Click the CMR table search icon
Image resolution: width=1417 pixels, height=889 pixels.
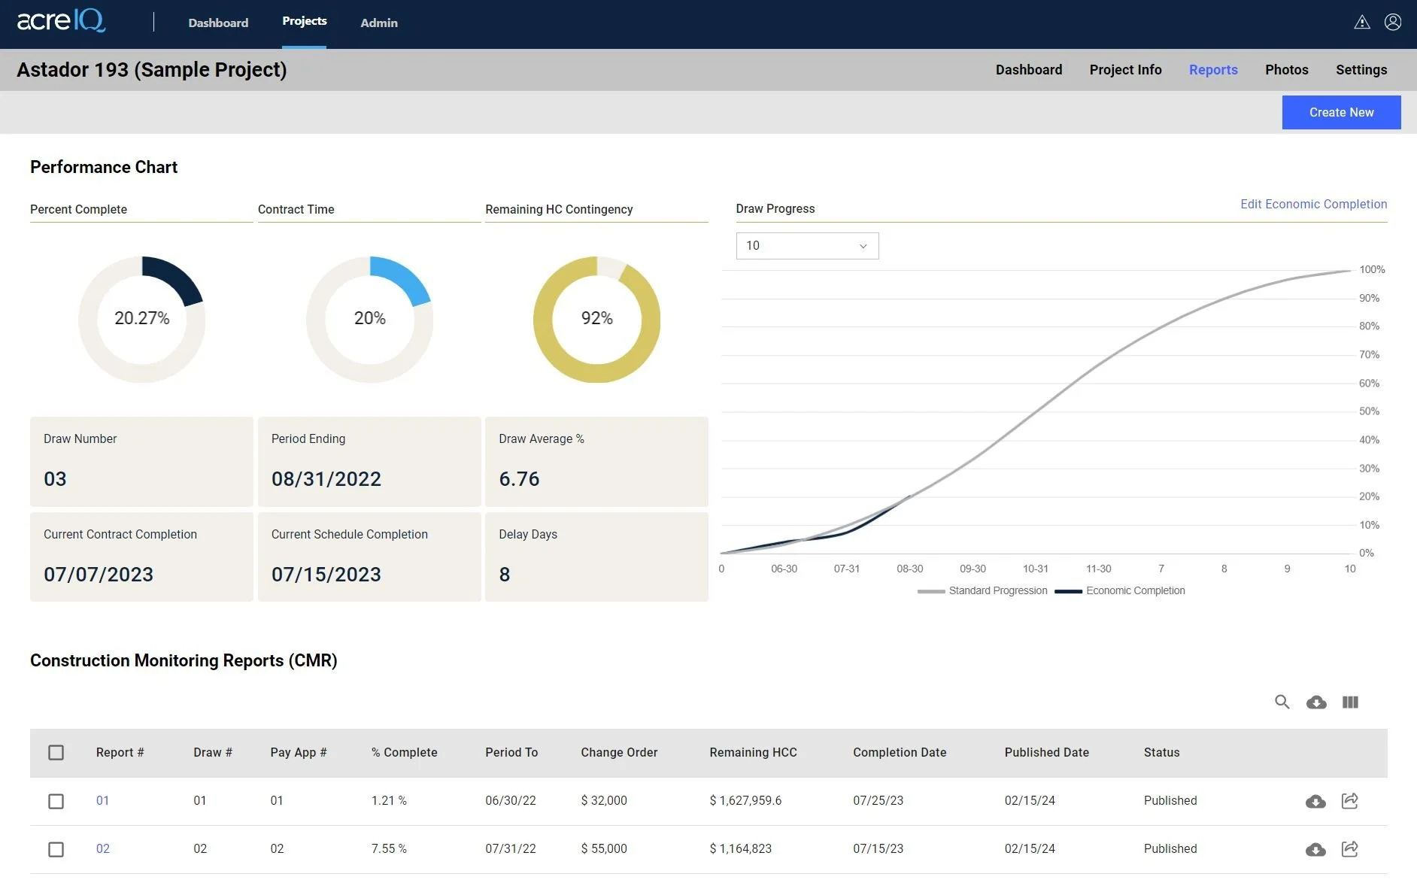tap(1282, 702)
